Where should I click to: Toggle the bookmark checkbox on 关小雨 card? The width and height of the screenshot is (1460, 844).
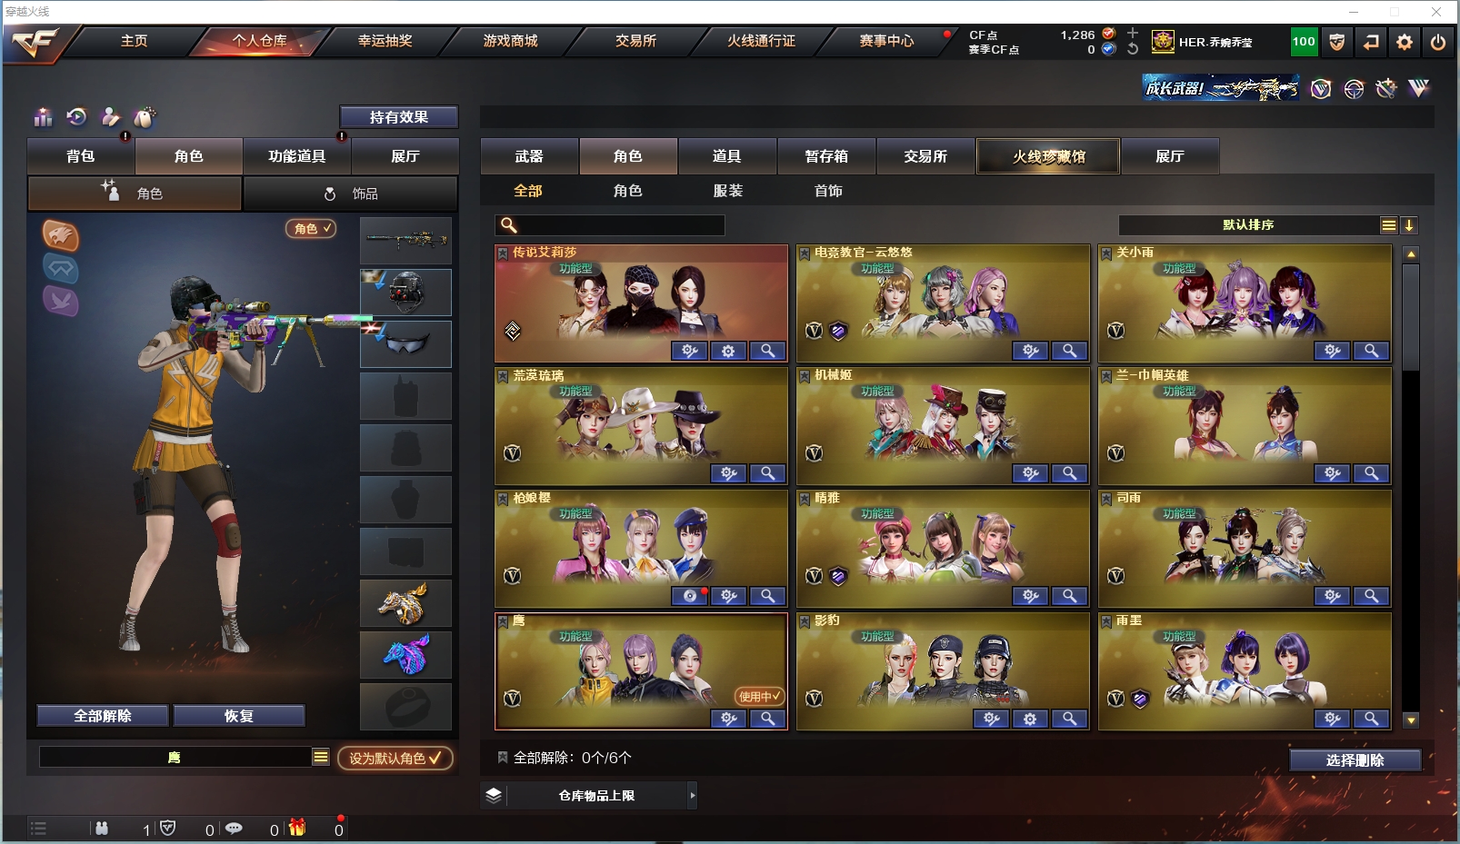[1106, 253]
